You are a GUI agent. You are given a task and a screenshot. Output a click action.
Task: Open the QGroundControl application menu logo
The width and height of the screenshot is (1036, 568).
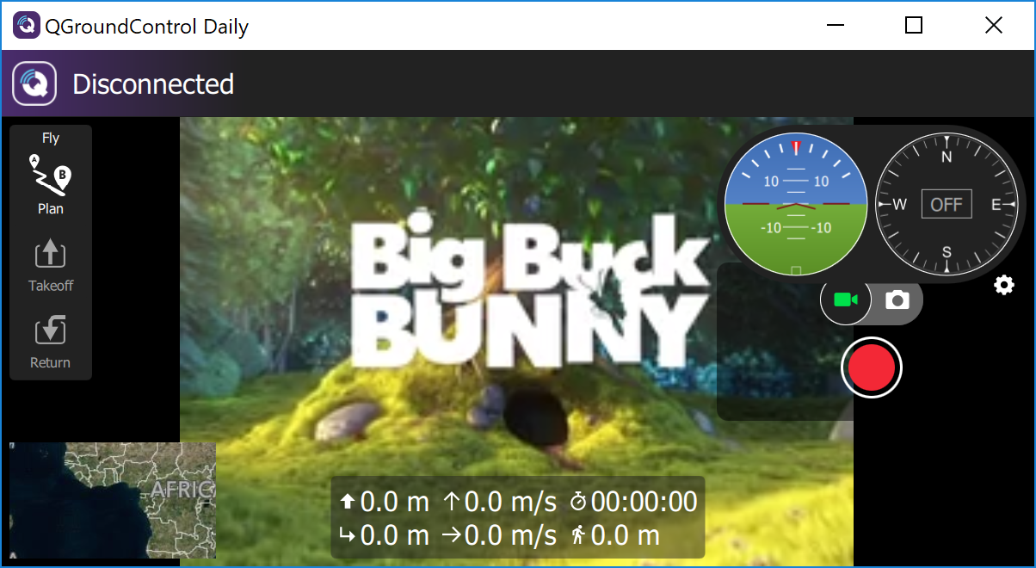[x=34, y=84]
